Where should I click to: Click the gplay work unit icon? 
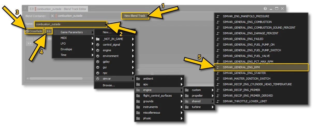coord(98,62)
